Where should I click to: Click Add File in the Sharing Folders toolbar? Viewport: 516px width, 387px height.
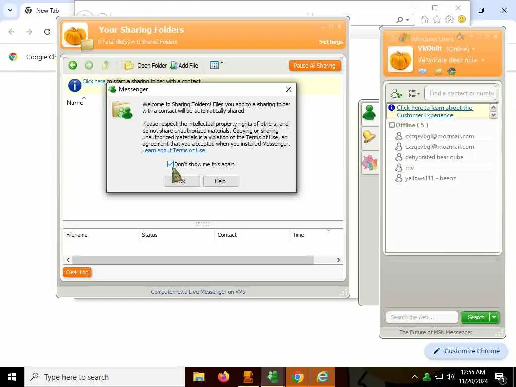pyautogui.click(x=184, y=66)
